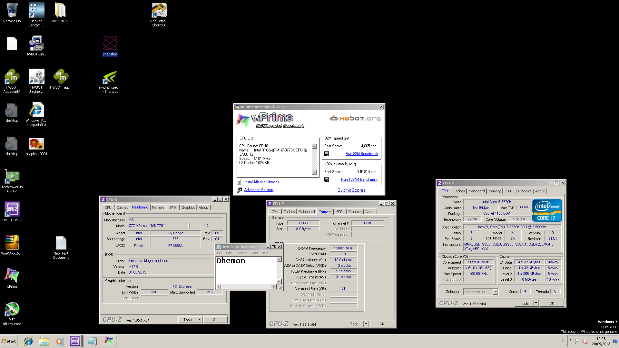Open HWBOT Aquamark3 desktop icon

point(12,81)
